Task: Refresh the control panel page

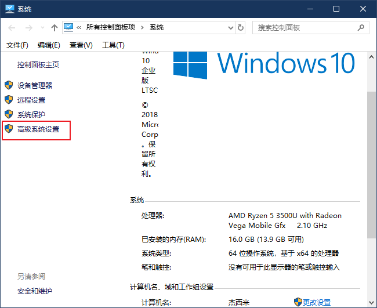Action: [x=241, y=28]
